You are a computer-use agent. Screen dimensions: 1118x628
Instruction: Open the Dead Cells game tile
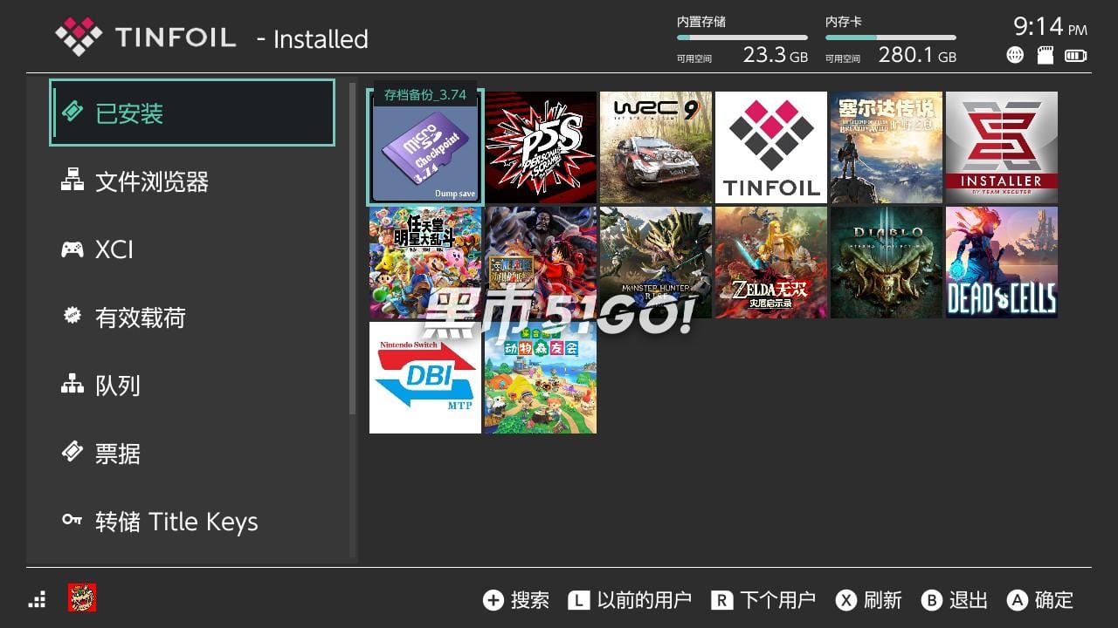point(1001,263)
